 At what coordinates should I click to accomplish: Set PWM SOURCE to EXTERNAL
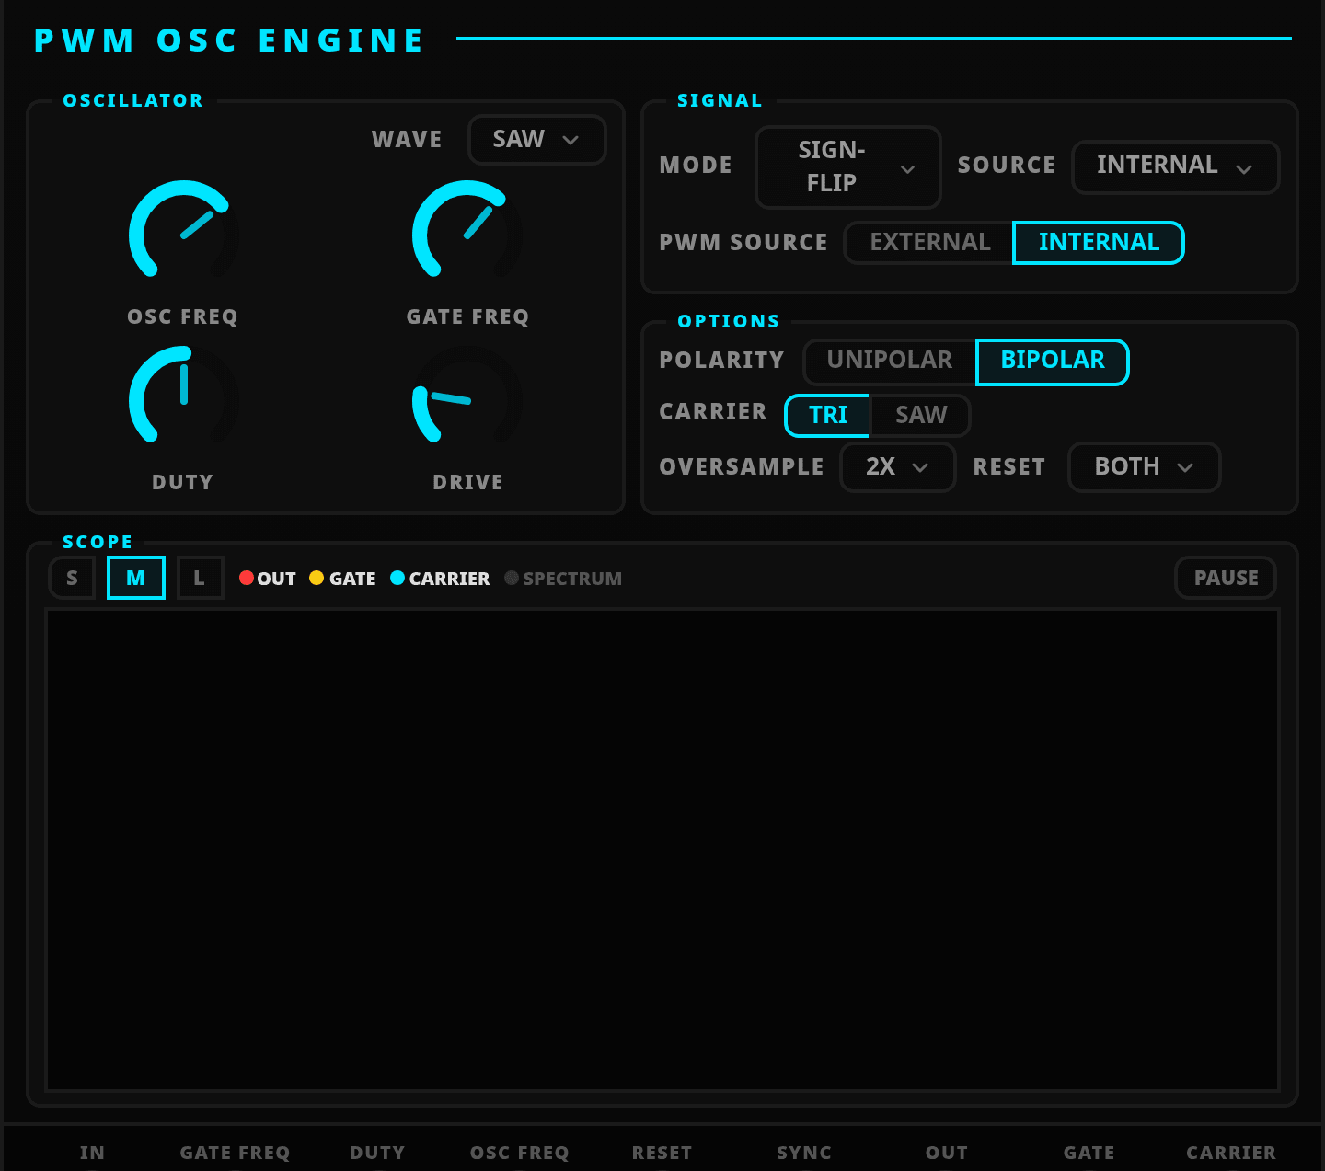tap(929, 243)
